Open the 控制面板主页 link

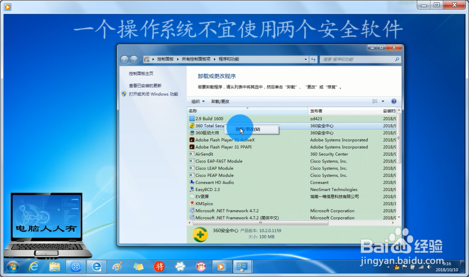141,74
